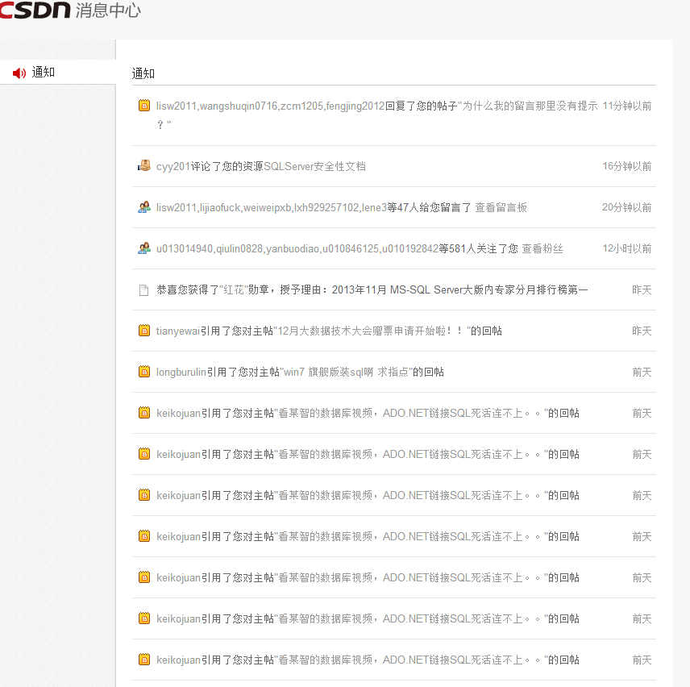Open the 查看留言板 link
The width and height of the screenshot is (690, 687).
501,207
